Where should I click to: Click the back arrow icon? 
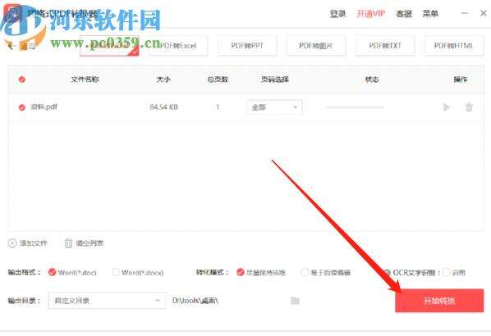pos(11,46)
